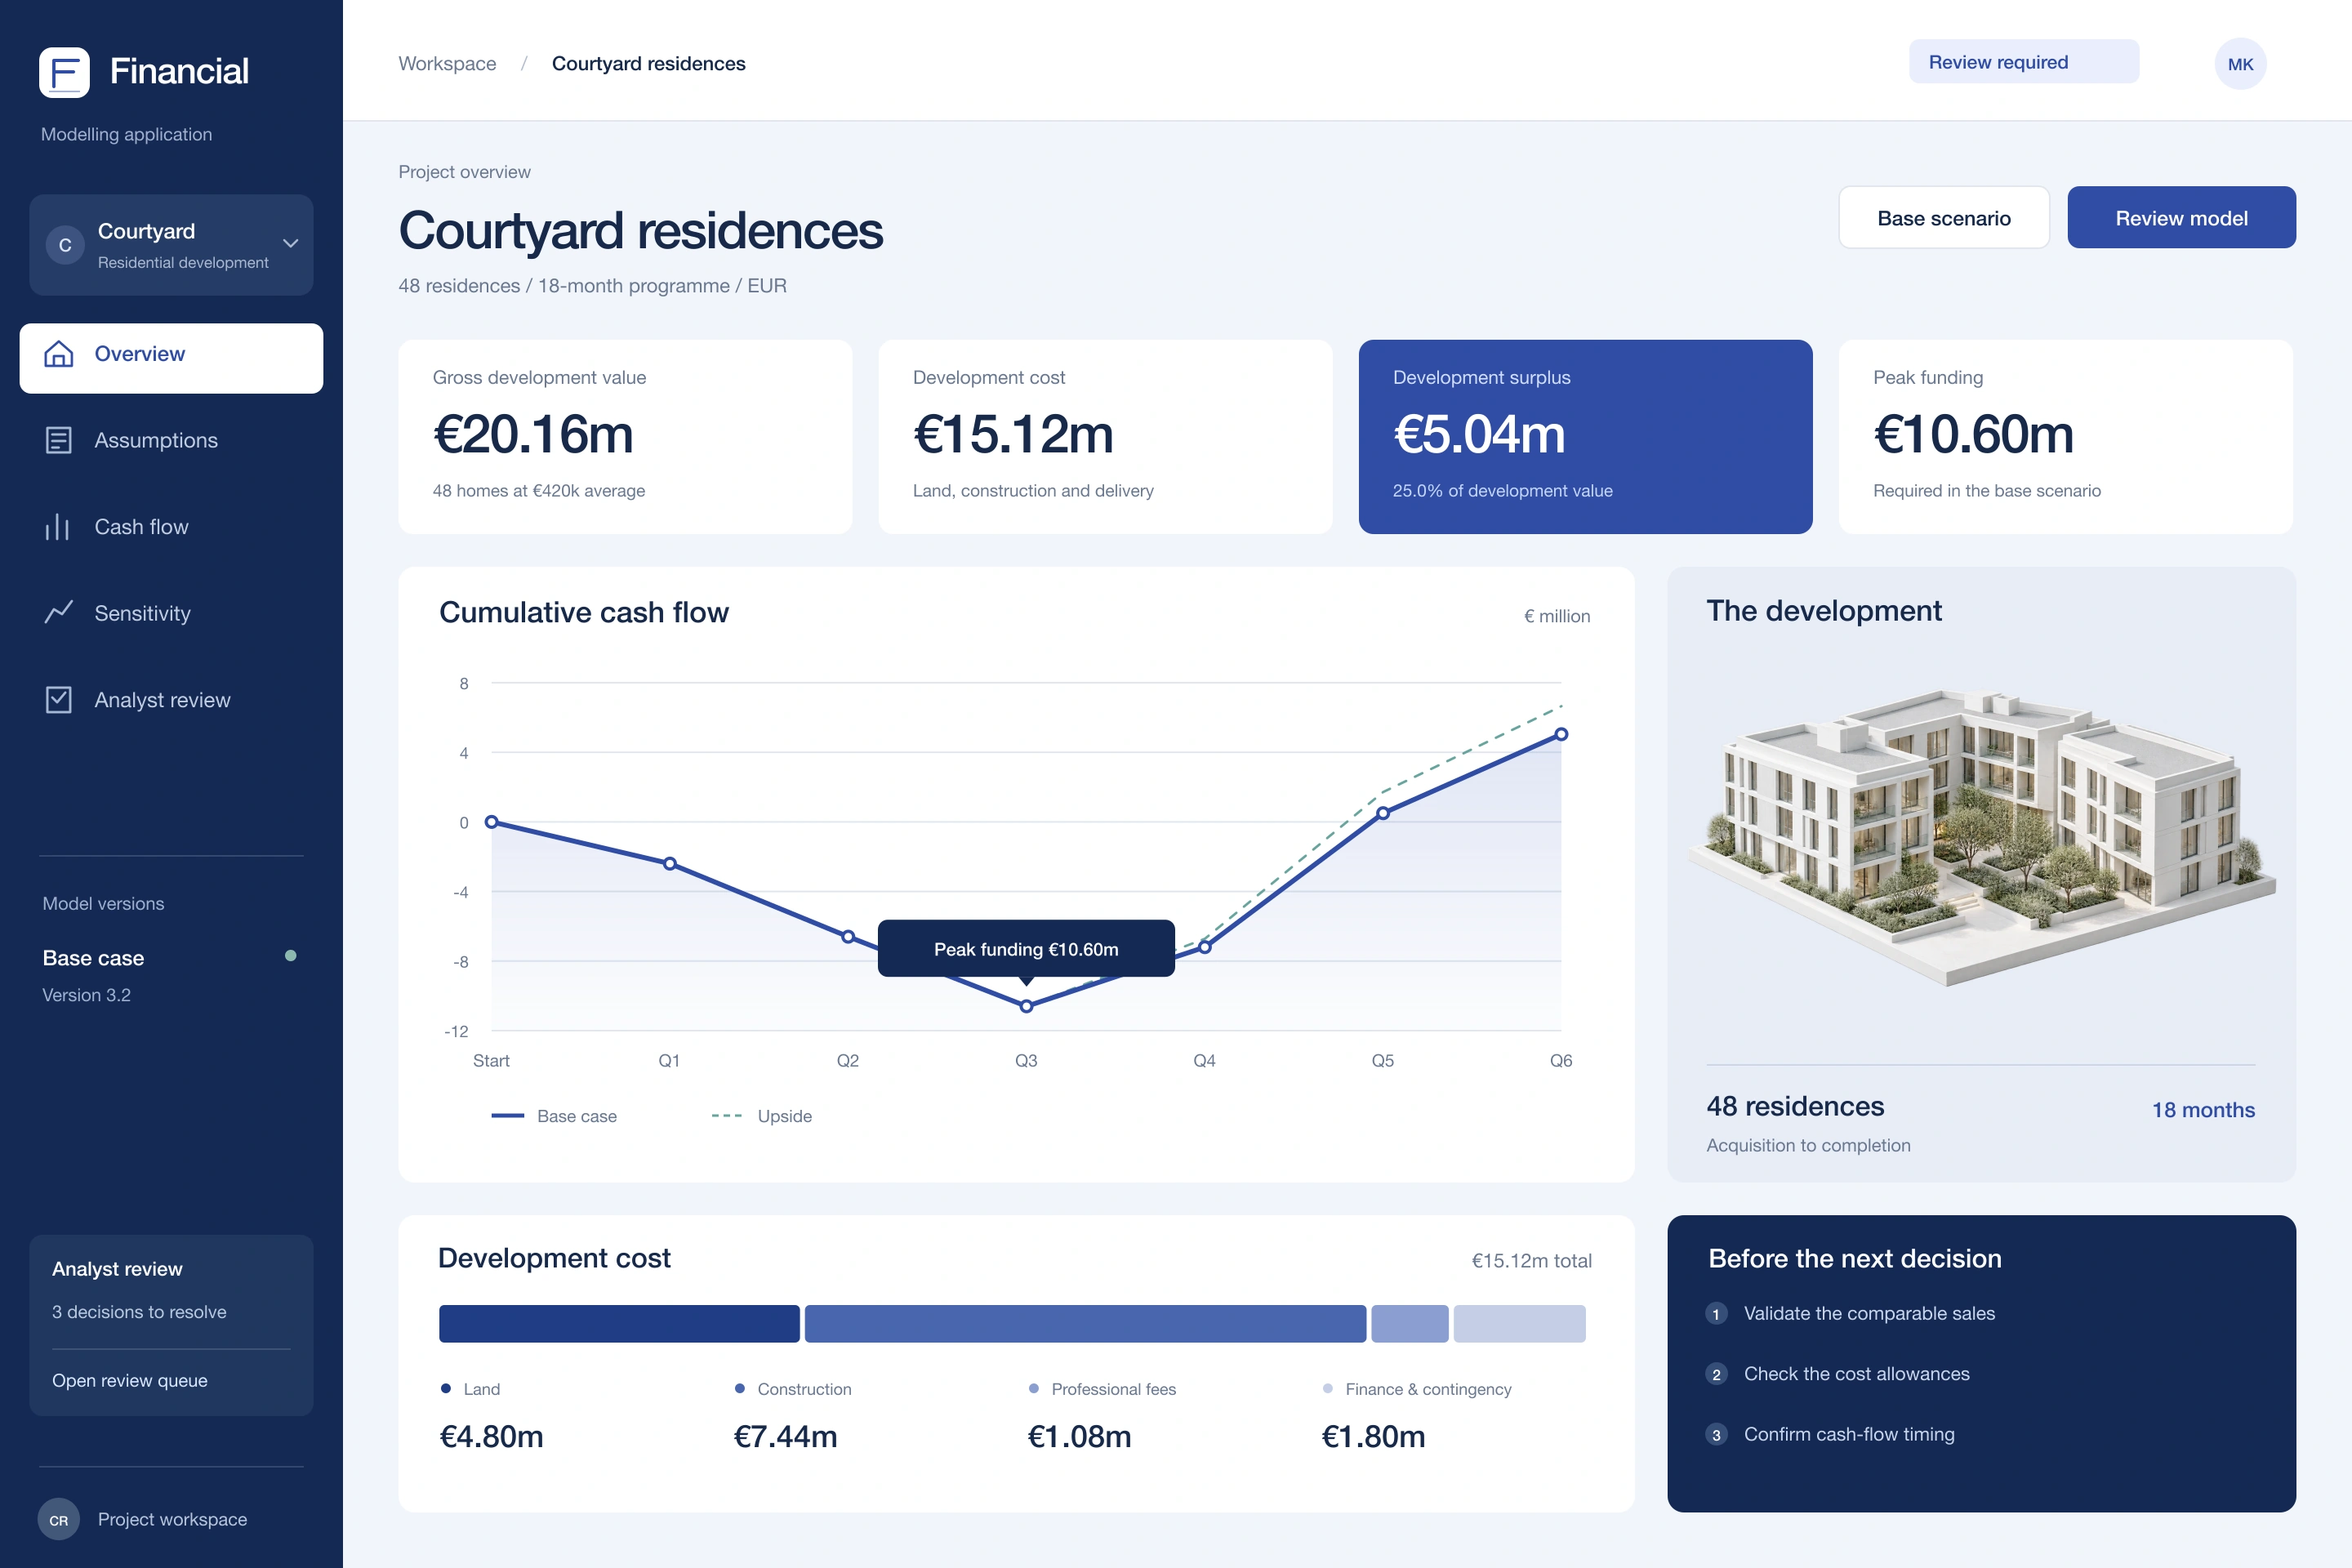This screenshot has height=1568, width=2352.
Task: Expand the Courtyard project selector chevron
Action: (x=290, y=243)
